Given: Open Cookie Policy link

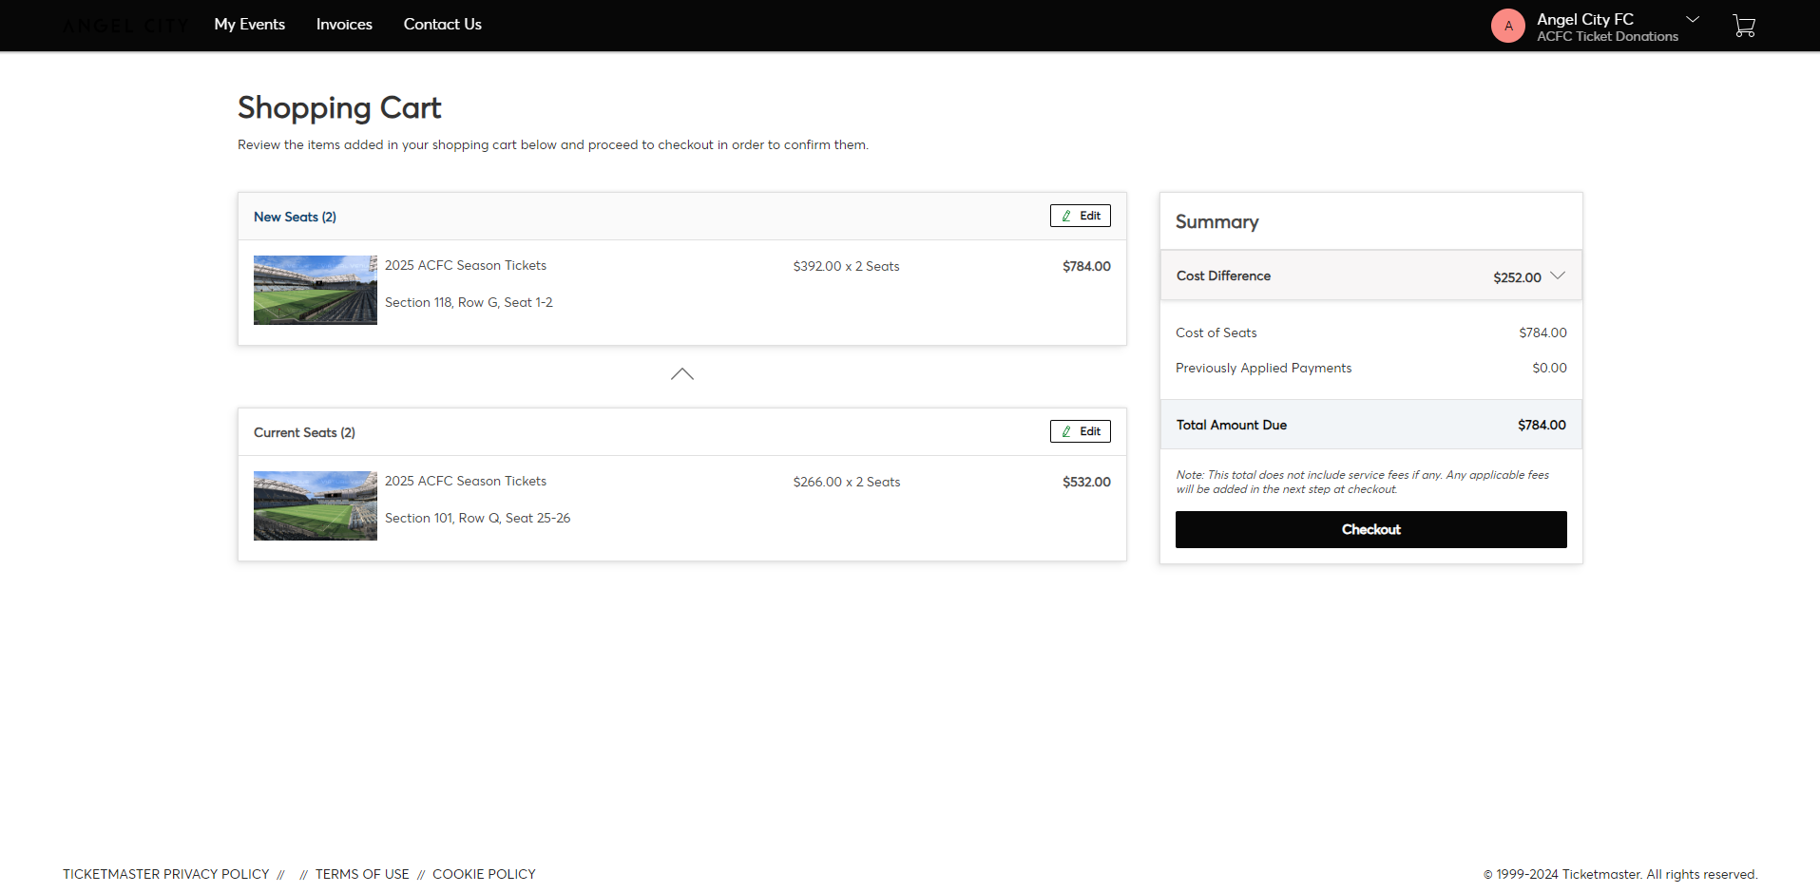Looking at the screenshot, I should (x=484, y=874).
